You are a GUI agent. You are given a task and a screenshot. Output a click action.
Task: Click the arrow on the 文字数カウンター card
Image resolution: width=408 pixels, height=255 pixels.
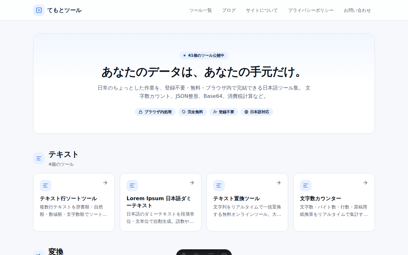pyautogui.click(x=365, y=183)
